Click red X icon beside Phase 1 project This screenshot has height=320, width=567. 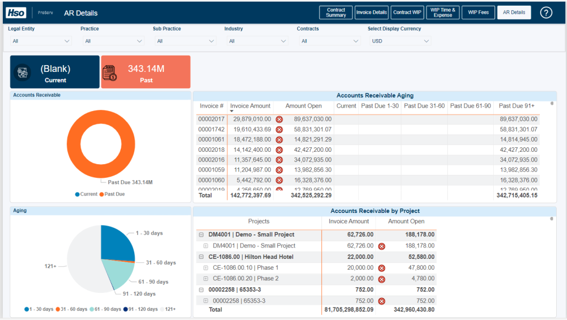click(382, 268)
